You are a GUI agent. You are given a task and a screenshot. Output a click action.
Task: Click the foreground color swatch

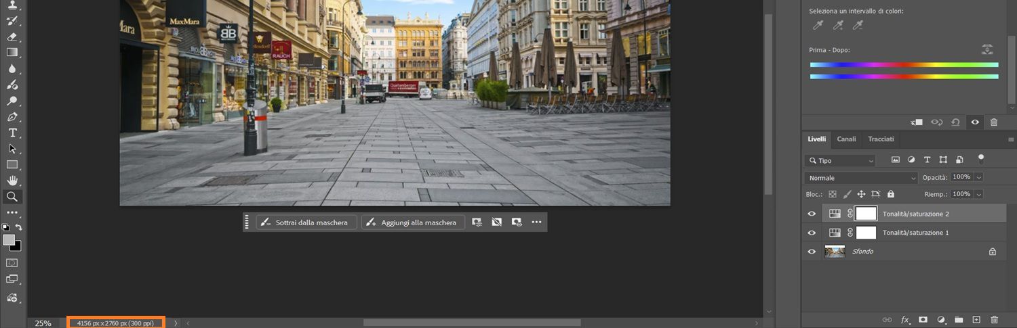pyautogui.click(x=9, y=240)
